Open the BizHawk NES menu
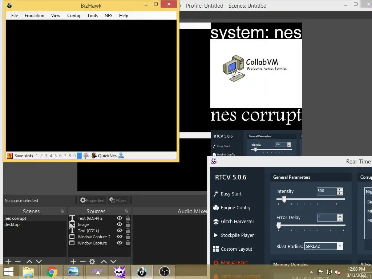The image size is (372, 279). [x=108, y=16]
